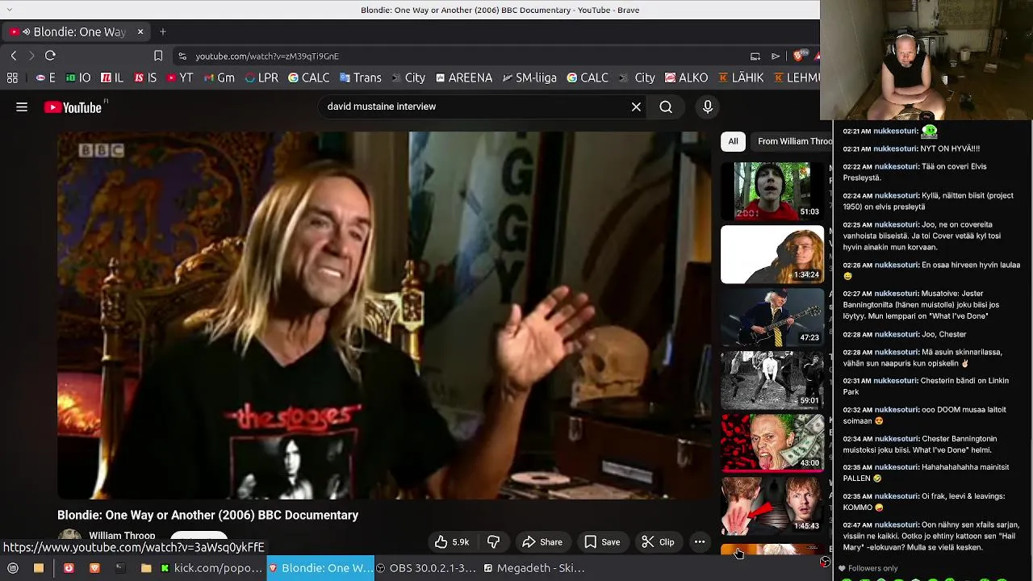The width and height of the screenshot is (1033, 581).
Task: Open the SM-liiga bookmark
Action: 529,78
